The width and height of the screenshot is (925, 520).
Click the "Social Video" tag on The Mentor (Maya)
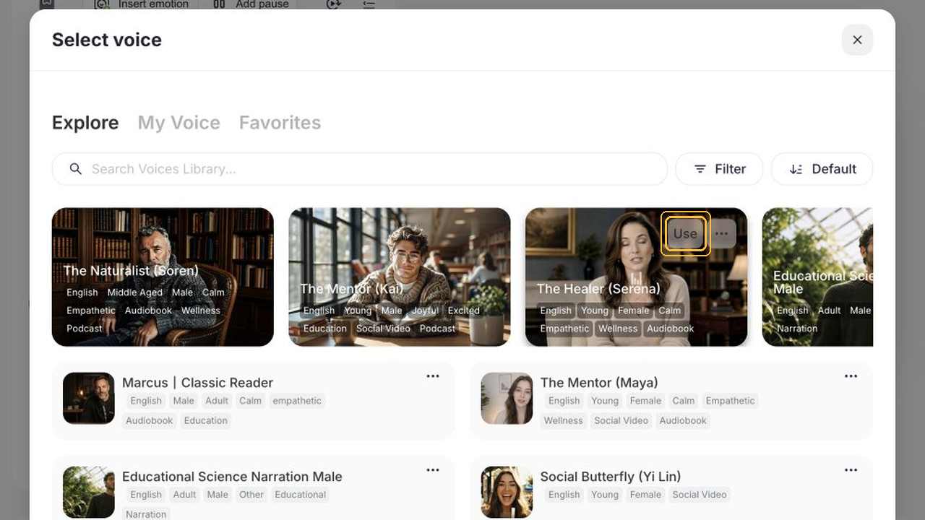point(621,420)
